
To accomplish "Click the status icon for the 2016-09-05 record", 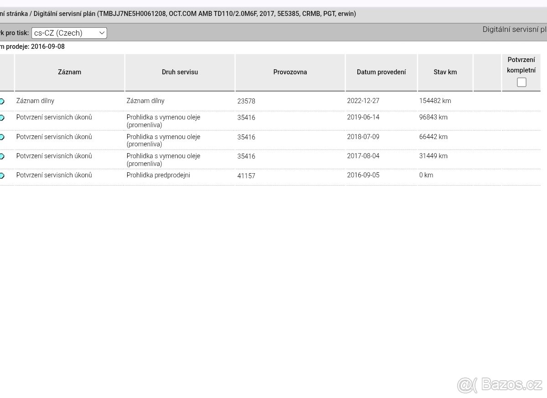I will pyautogui.click(x=2, y=176).
